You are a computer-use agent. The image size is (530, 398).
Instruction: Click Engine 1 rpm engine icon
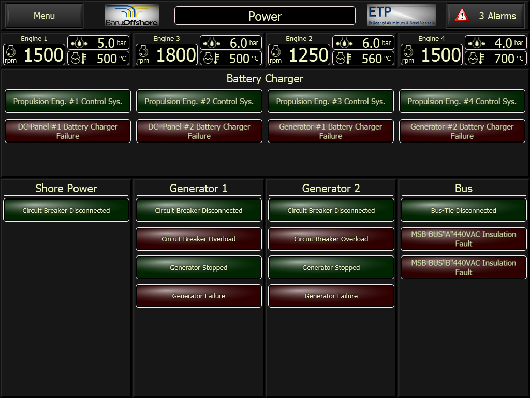click(11, 51)
